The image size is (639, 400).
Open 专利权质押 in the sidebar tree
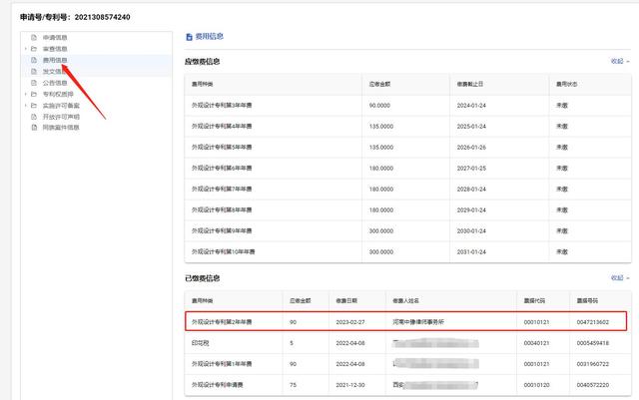point(58,95)
